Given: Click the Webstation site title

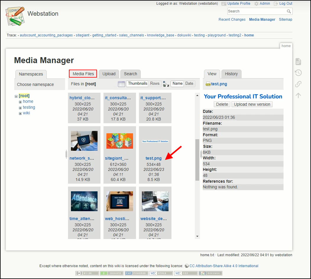Looking at the screenshot, I should 43,14.
